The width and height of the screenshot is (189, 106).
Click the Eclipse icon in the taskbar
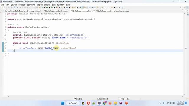[99, 103]
